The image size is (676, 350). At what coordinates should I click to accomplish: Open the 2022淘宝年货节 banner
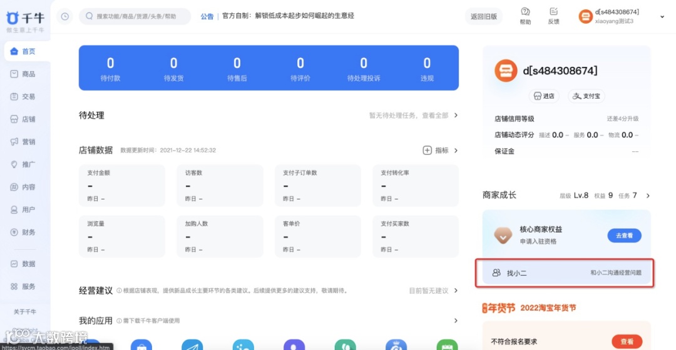[x=529, y=307]
